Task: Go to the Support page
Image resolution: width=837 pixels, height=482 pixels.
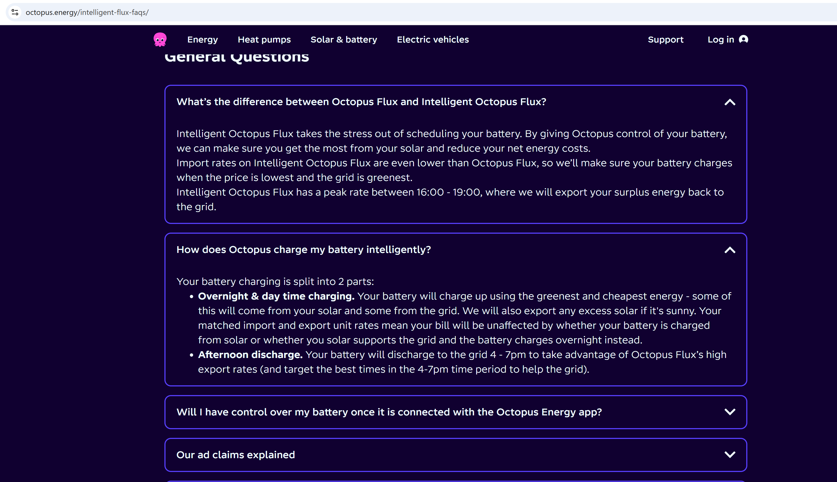Action: 666,39
